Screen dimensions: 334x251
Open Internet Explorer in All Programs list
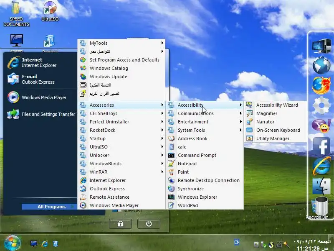click(x=121, y=180)
